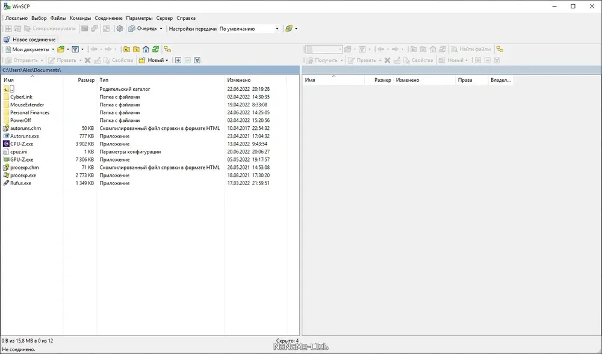The width and height of the screenshot is (602, 354).
Task: Sort local files by Изменено column header
Action: coord(255,80)
